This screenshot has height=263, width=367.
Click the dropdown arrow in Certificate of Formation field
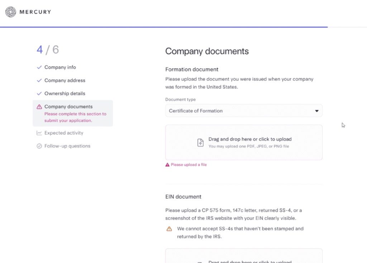point(316,111)
